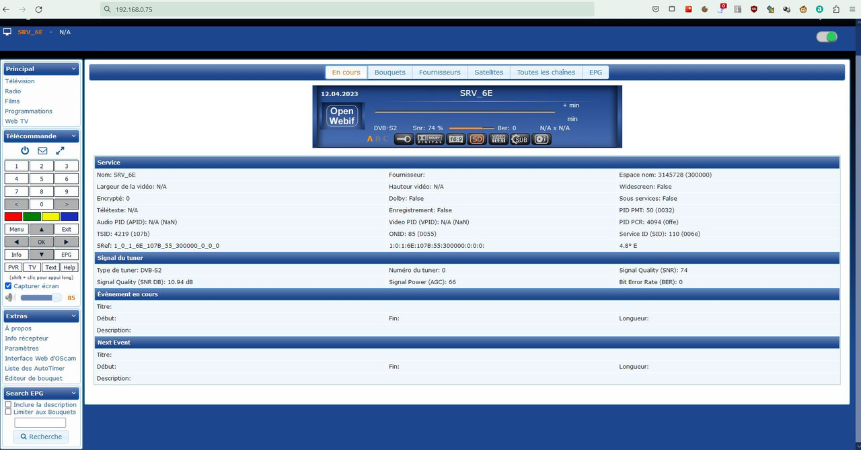Open the Info récepteur link
861x450 pixels.
(x=27, y=339)
